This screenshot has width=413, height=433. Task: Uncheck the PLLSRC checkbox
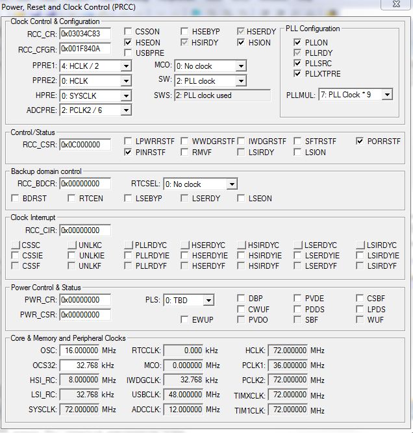click(297, 63)
